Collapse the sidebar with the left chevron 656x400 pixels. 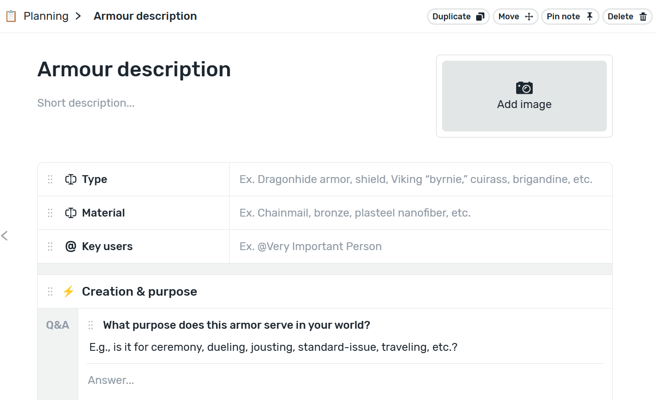(x=5, y=236)
